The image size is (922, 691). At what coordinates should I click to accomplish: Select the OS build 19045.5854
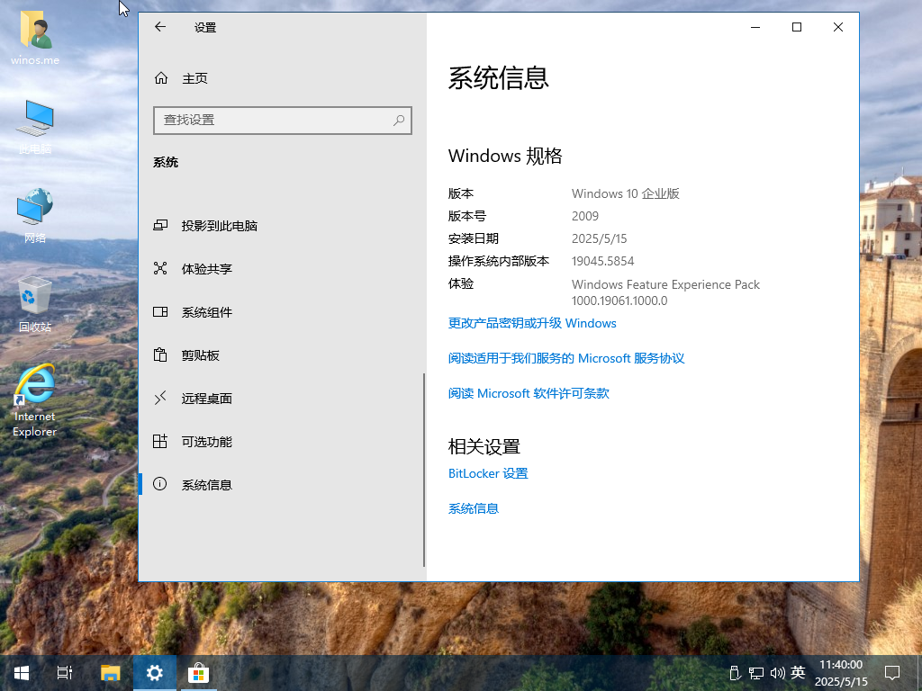(602, 262)
